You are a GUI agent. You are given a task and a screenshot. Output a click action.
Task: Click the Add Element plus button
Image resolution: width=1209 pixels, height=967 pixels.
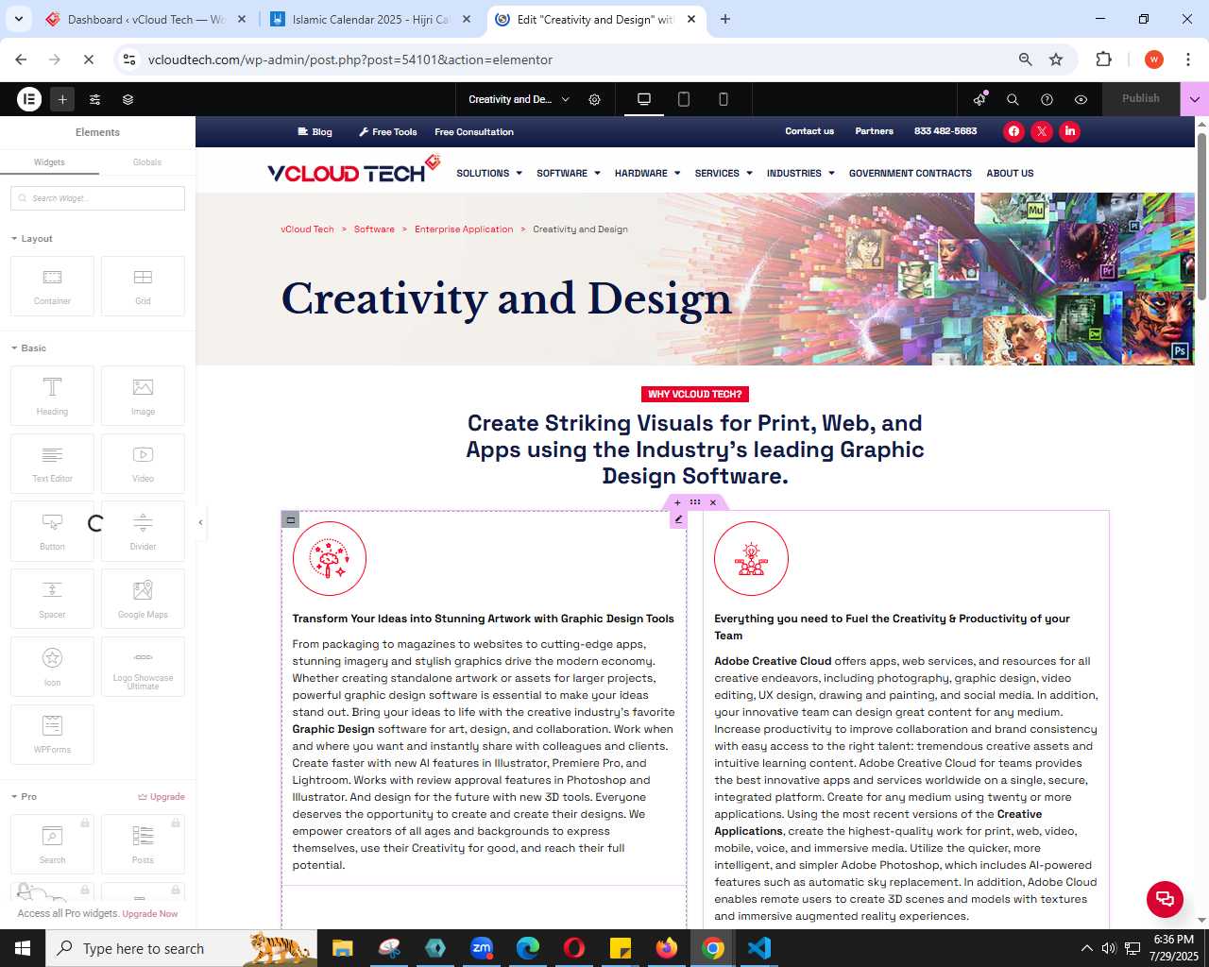pyautogui.click(x=62, y=99)
